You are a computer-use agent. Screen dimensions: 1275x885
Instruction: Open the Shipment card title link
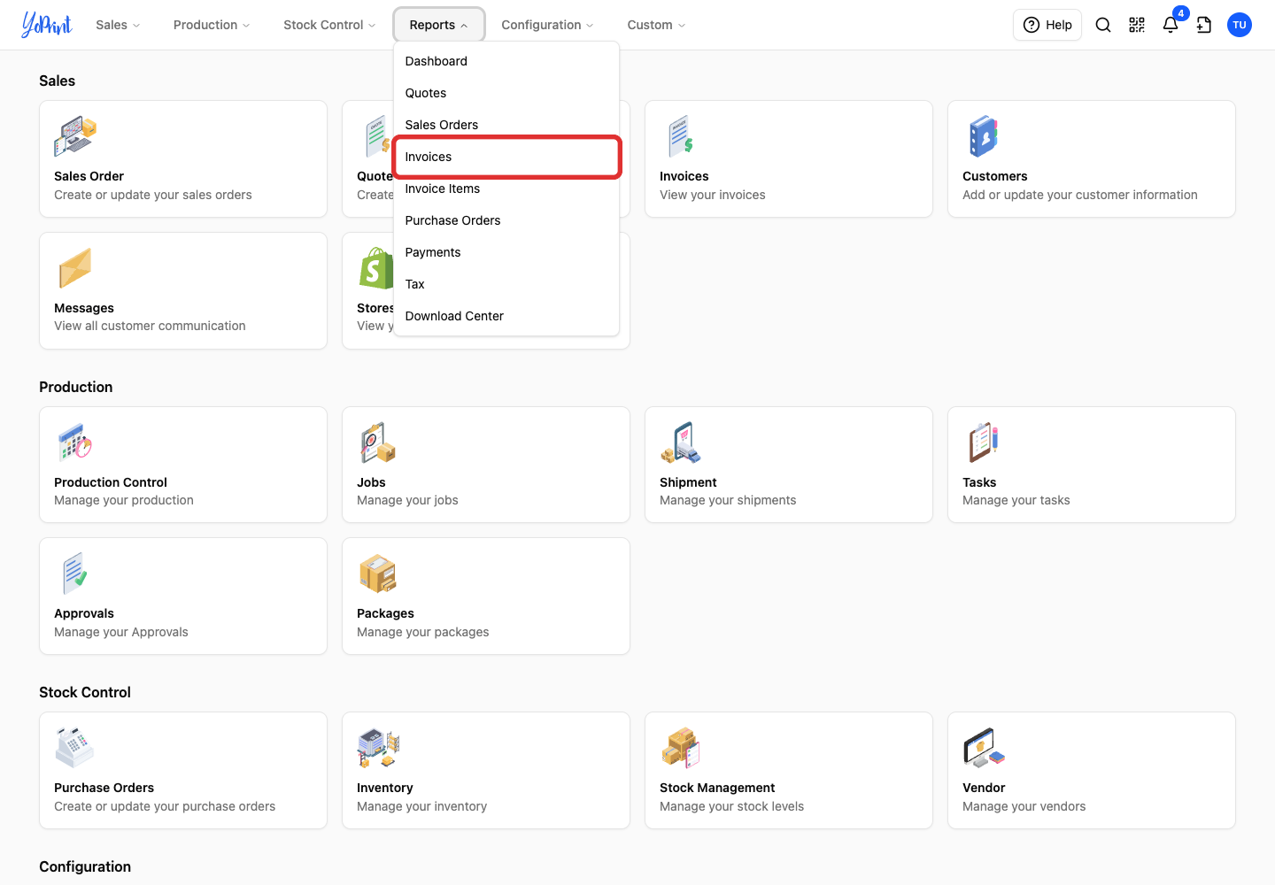coord(688,482)
